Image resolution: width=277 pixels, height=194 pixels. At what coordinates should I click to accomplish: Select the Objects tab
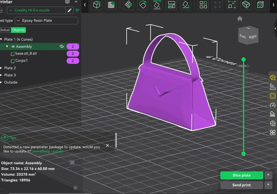[x=18, y=30]
